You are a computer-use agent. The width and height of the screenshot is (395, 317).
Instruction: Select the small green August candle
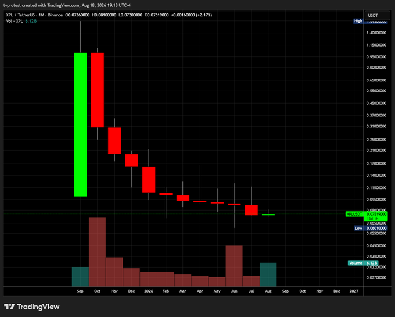(268, 215)
